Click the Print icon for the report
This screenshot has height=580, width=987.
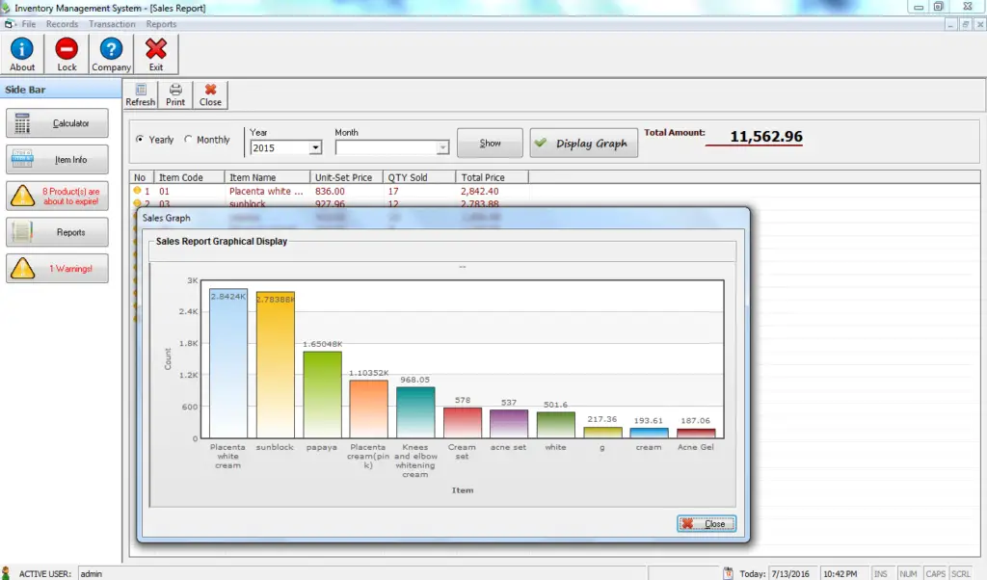[x=174, y=93]
